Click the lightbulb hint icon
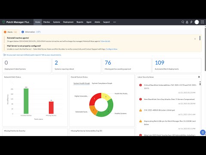Screen dimensions: 206x155 (x=4, y=55)
